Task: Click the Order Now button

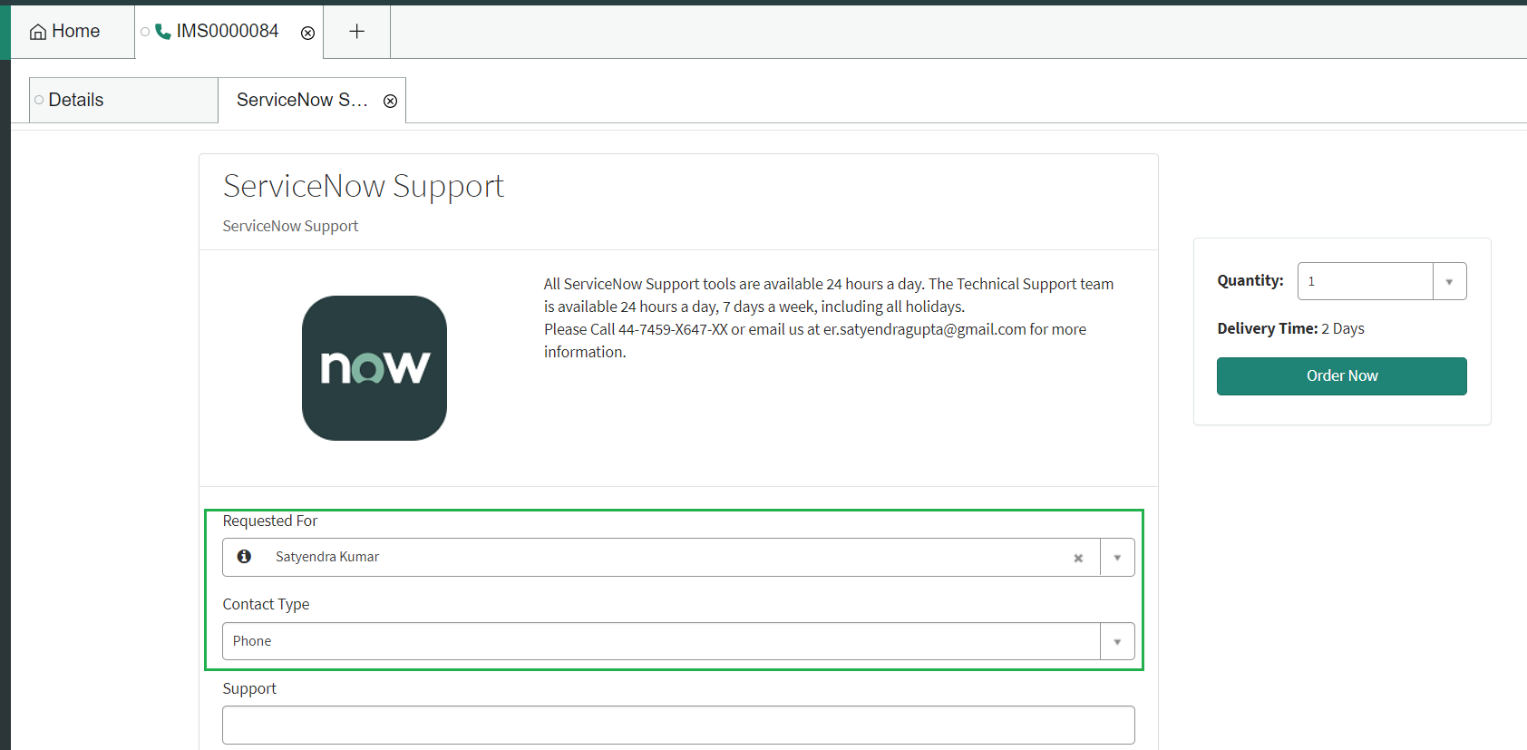Action: point(1342,376)
